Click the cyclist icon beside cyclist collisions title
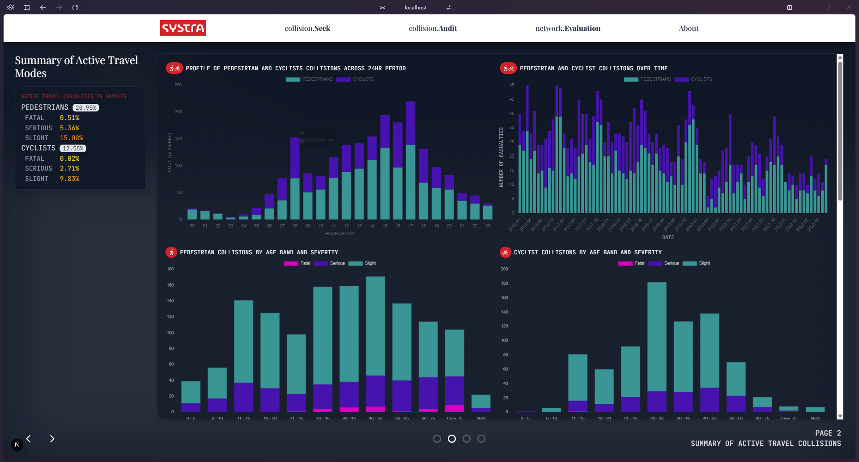This screenshot has height=462, width=859. (x=505, y=252)
